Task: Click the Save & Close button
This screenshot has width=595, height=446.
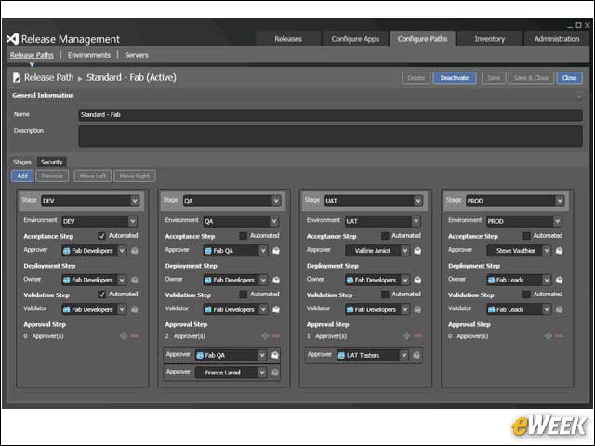Action: click(x=531, y=78)
